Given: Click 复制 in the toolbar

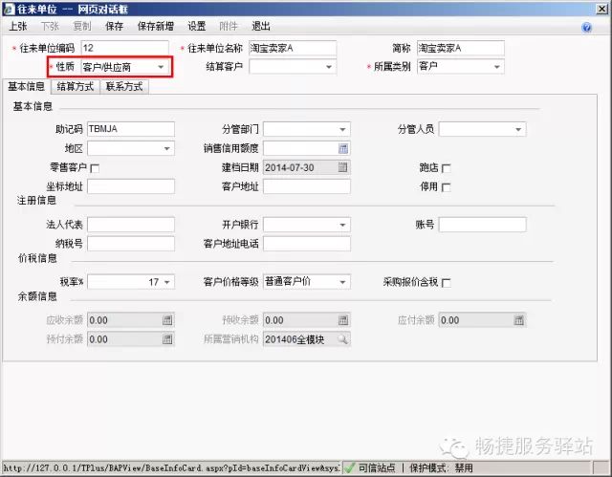Looking at the screenshot, I should (82, 27).
